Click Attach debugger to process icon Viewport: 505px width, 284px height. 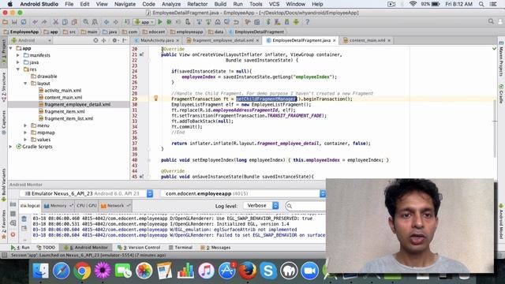click(188, 22)
